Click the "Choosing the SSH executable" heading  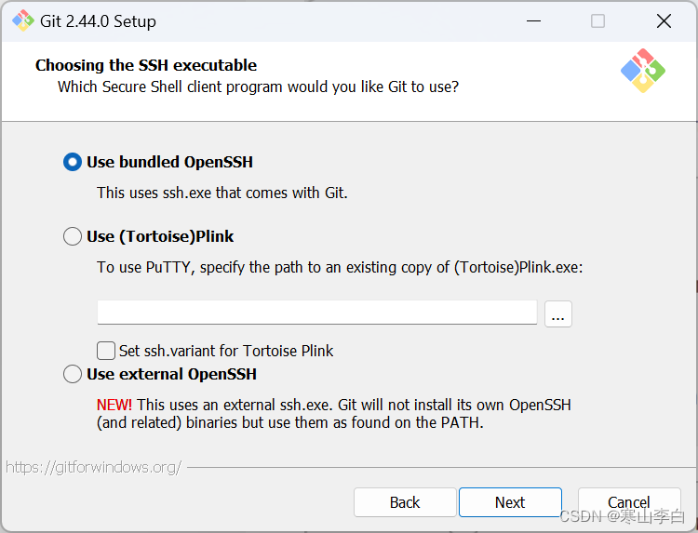point(146,65)
